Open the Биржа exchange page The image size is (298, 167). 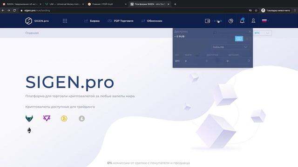click(x=92, y=21)
